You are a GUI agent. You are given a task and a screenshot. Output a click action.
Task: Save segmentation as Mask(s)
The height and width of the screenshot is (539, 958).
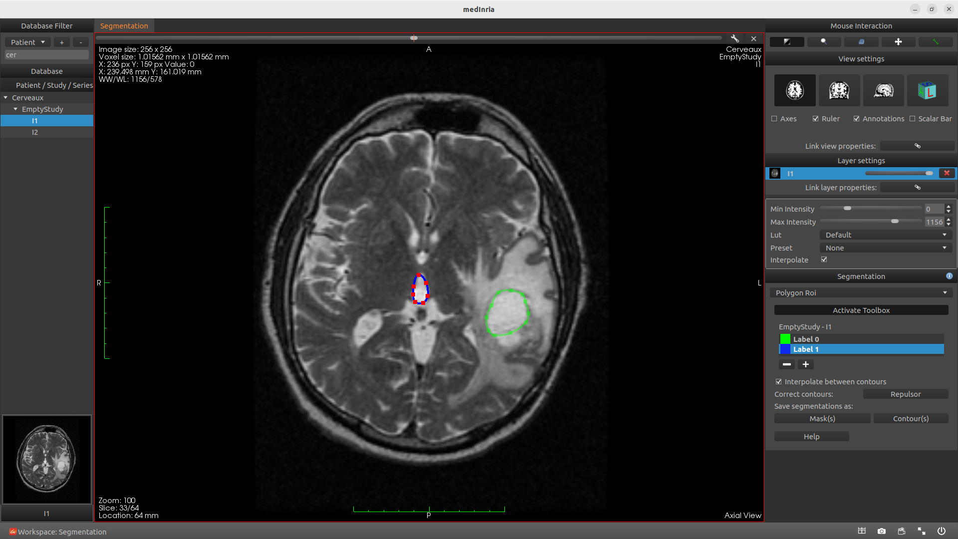pos(822,419)
